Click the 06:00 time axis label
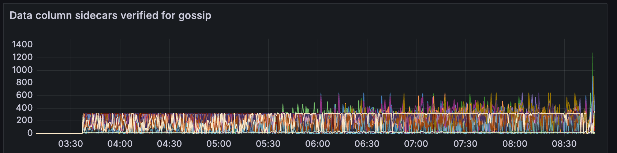Image resolution: width=617 pixels, height=153 pixels. pos(318,144)
